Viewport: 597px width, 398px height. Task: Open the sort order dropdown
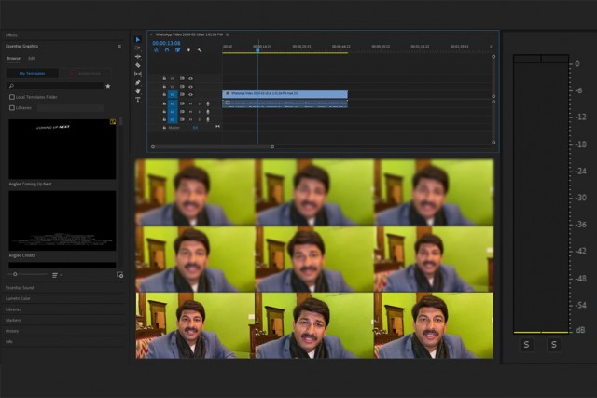point(58,275)
